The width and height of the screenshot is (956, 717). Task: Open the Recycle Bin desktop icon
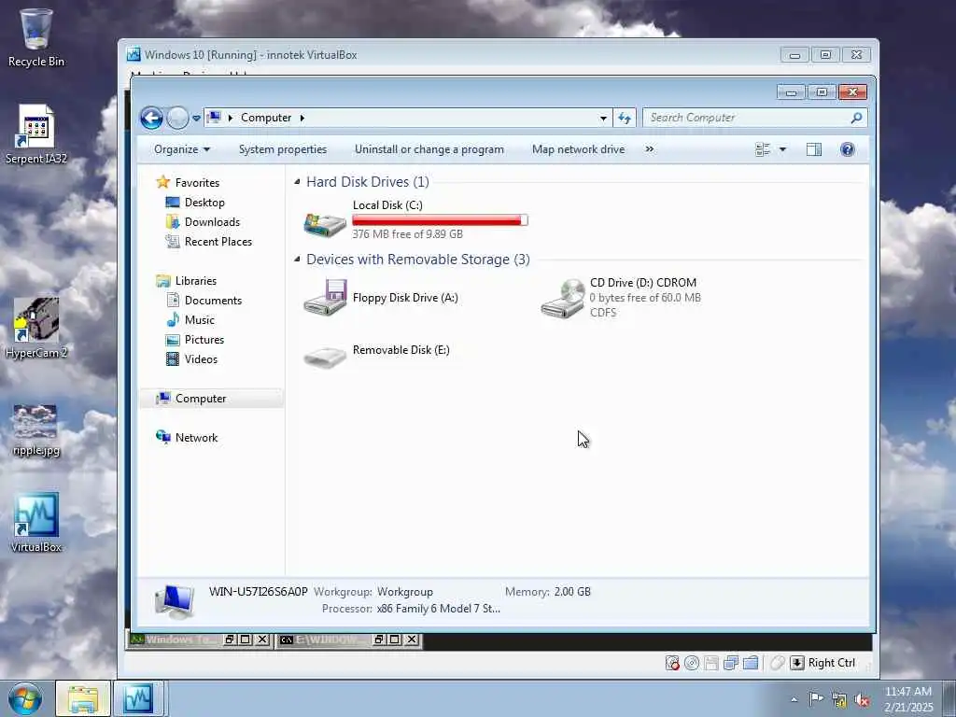coord(36,37)
